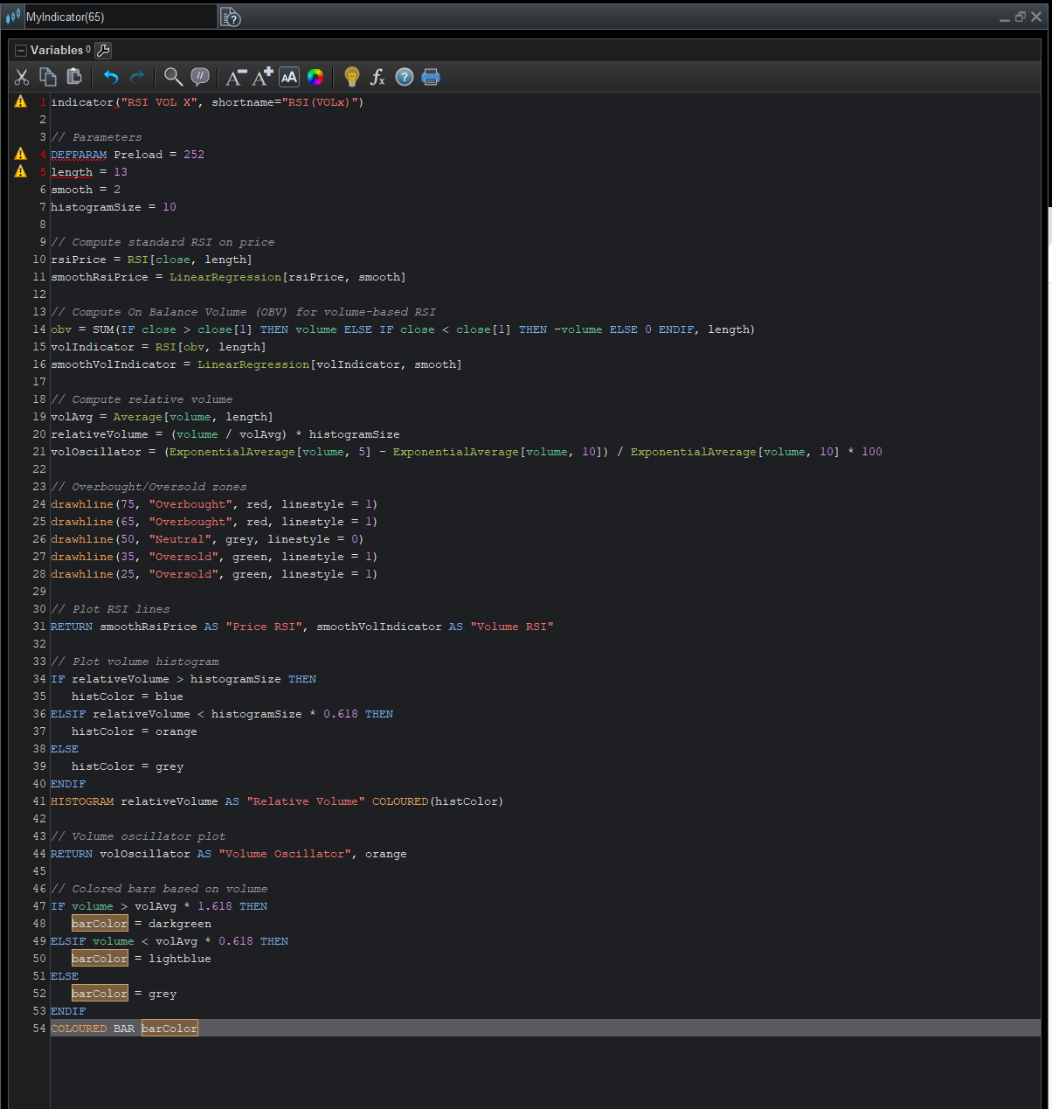1052x1109 pixels.
Task: Toggle the AA text display button
Action: [289, 78]
